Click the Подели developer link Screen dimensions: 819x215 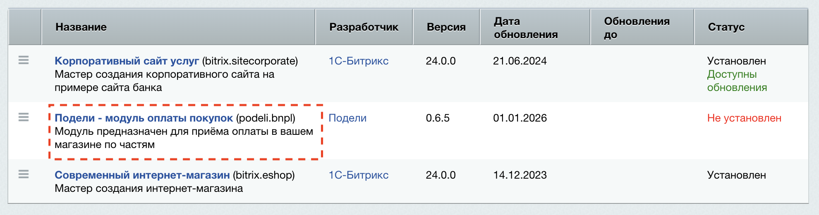click(x=347, y=118)
